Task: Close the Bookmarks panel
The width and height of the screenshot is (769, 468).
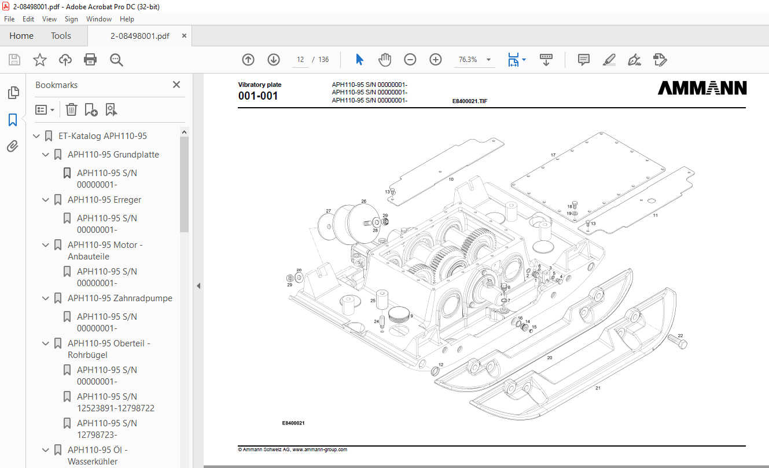Action: pos(176,85)
